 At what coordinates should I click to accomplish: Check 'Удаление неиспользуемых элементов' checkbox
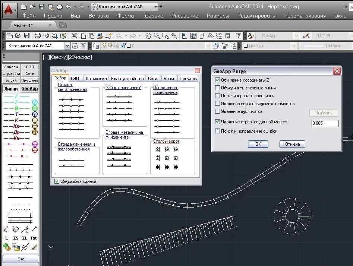click(x=217, y=104)
